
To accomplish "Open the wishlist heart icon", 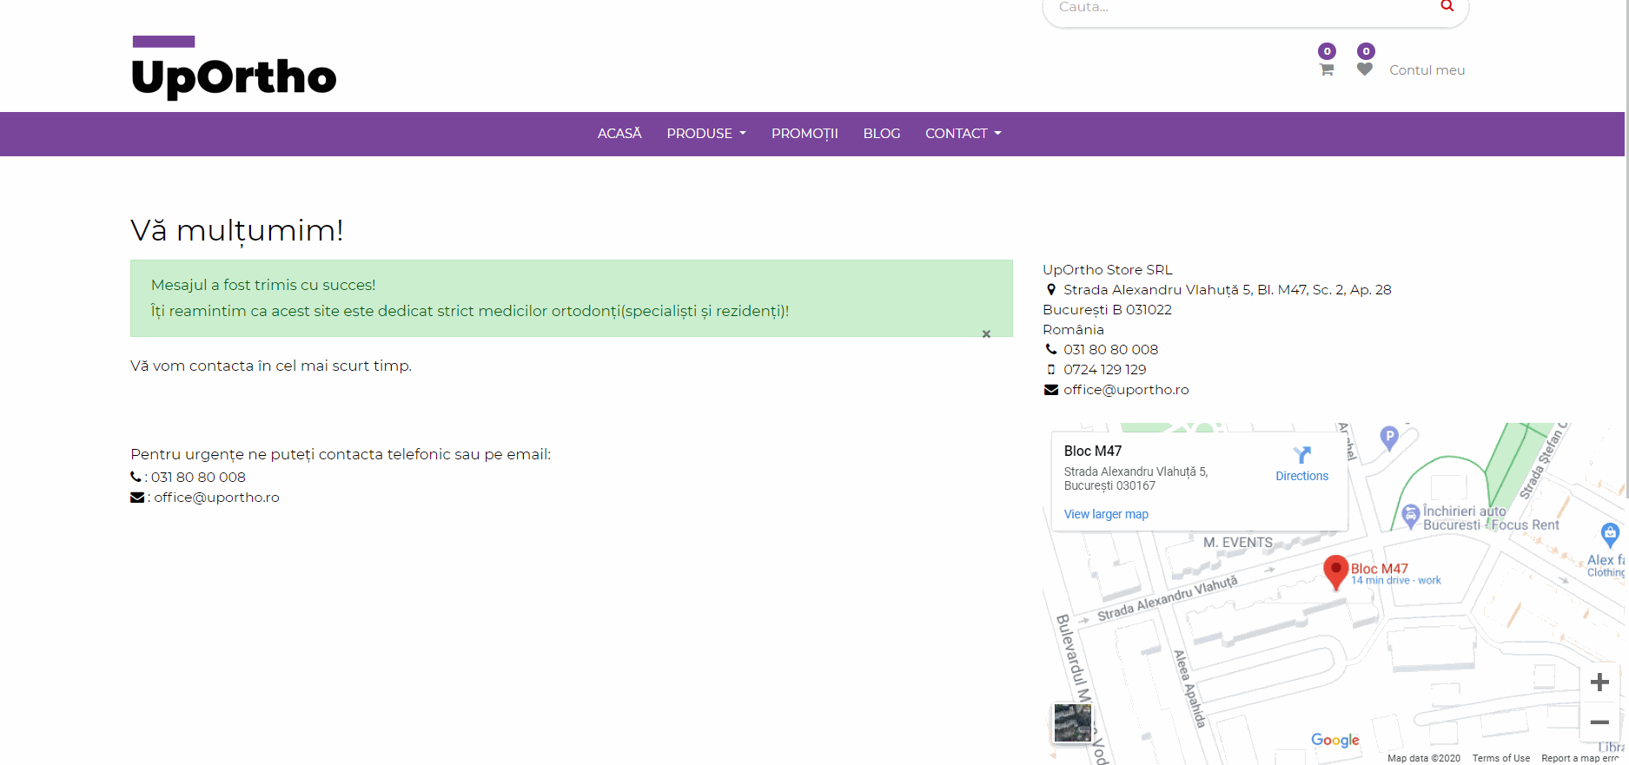I will point(1365,69).
